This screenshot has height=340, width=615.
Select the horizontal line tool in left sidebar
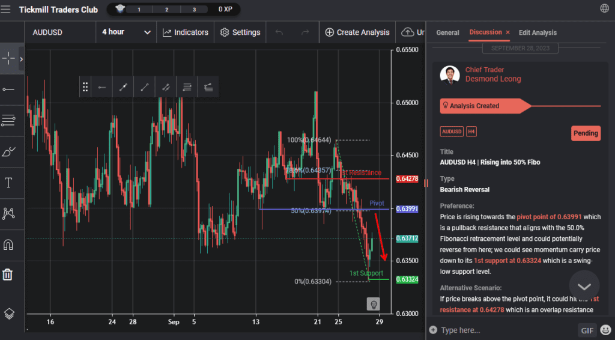coord(8,90)
